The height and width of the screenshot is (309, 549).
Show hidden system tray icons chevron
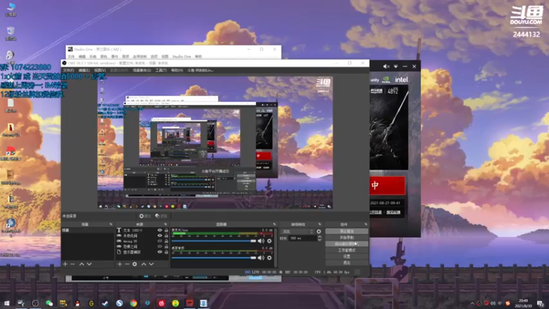click(x=472, y=304)
